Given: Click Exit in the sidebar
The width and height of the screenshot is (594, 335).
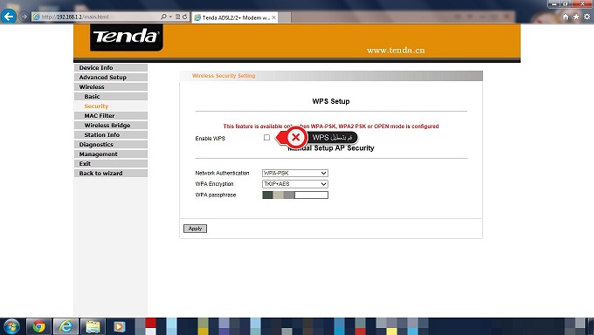Looking at the screenshot, I should point(111,163).
